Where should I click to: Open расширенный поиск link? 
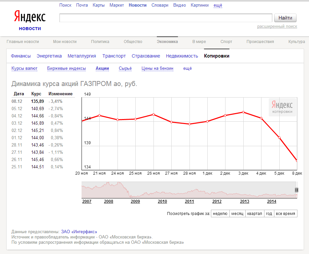[x=277, y=26]
